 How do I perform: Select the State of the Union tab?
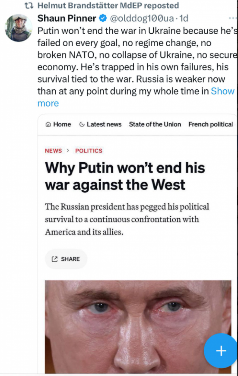155,124
